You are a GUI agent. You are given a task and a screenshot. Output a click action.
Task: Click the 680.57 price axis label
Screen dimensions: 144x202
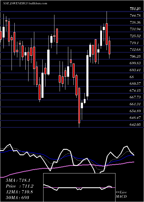tap(135, 84)
